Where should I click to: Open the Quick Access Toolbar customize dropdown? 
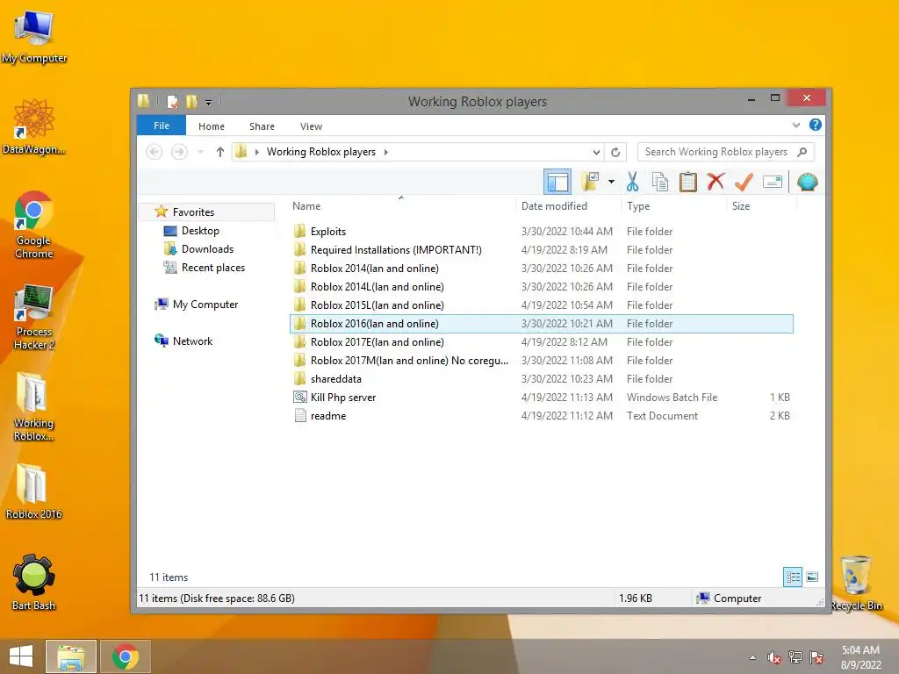click(209, 102)
